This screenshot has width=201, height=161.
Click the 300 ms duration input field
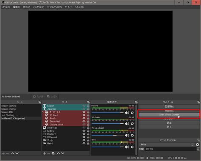tap(170, 149)
